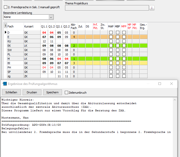Click Q1.1 grade 12 in the KU row
Viewport: 180px width, 157px height.
pyautogui.click(x=44, y=41)
